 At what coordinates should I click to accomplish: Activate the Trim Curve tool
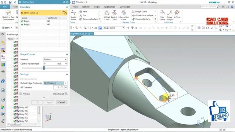point(162,15)
